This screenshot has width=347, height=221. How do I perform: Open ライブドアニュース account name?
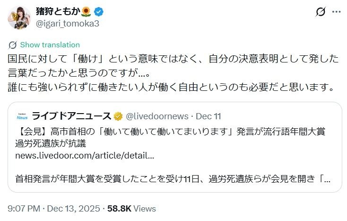tap(71, 116)
